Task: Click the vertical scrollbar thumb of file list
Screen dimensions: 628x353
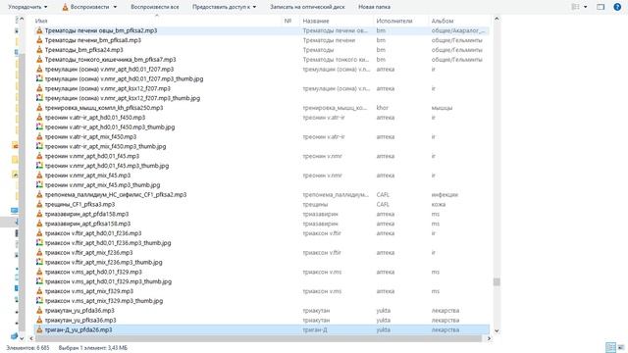Action: [497, 282]
